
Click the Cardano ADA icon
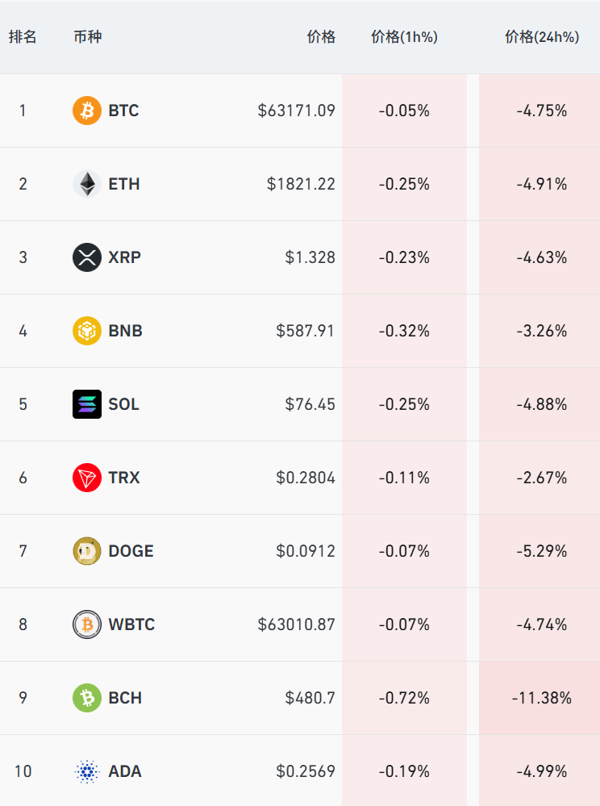click(x=87, y=771)
